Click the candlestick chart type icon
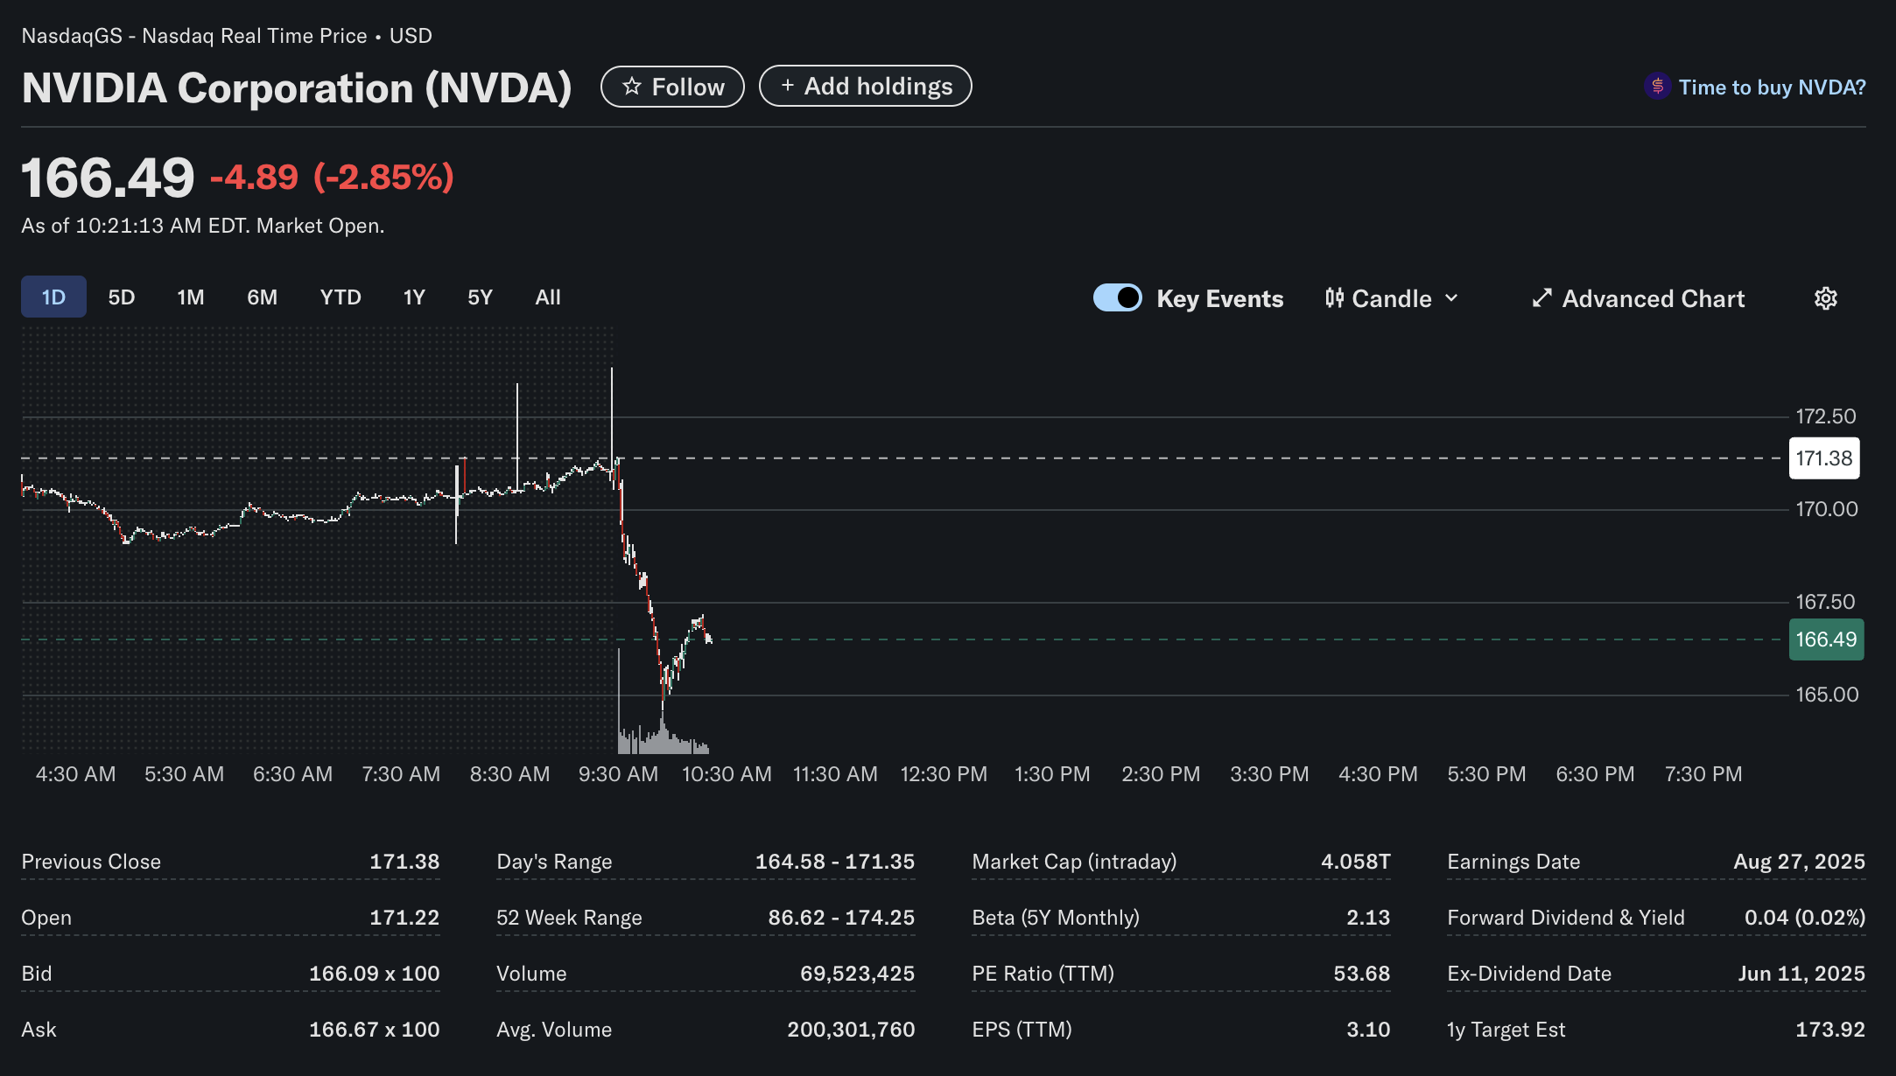Screen dimensions: 1896x1076 coord(1334,298)
